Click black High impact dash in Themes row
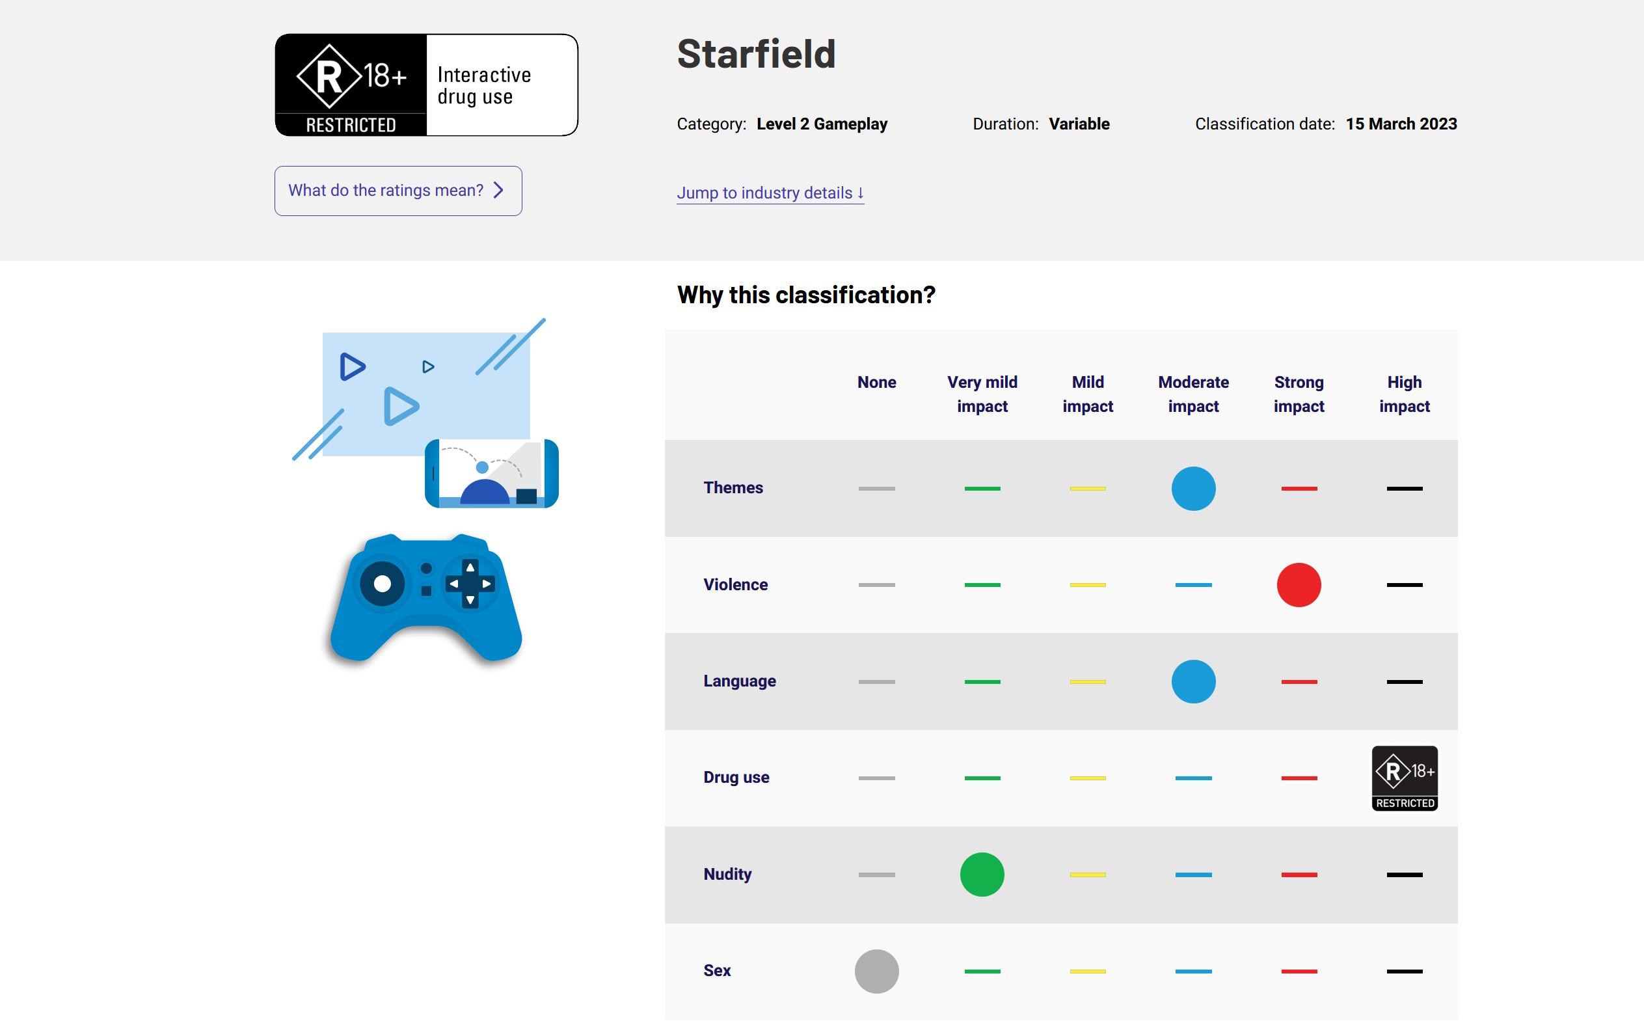This screenshot has height=1034, width=1644. coord(1404,488)
